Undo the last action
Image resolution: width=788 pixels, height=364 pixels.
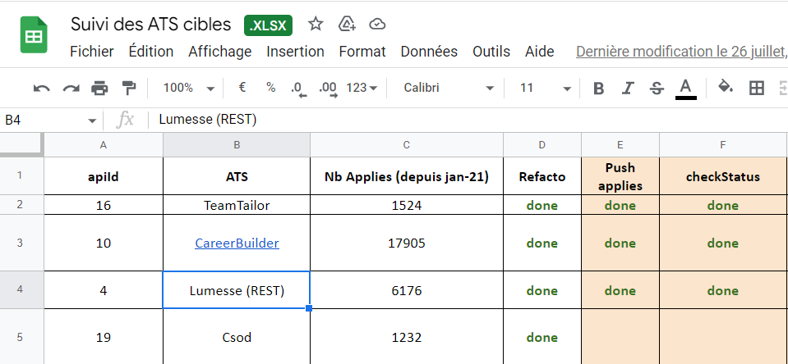pos(41,89)
